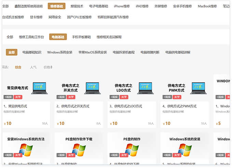Open the 焊接技术 category

pos(77,6)
